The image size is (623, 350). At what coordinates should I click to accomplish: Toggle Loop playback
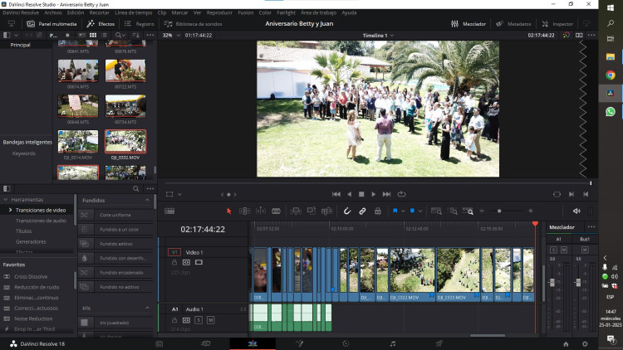coord(402,194)
